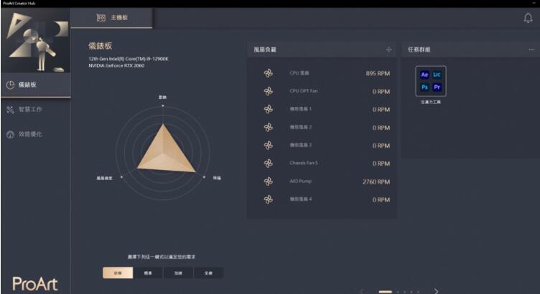Switch to the 主機板 tab
This screenshot has height=294, width=540.
pyautogui.click(x=112, y=16)
